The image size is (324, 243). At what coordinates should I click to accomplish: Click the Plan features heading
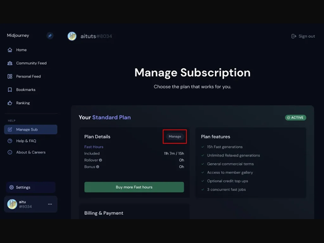click(x=215, y=136)
